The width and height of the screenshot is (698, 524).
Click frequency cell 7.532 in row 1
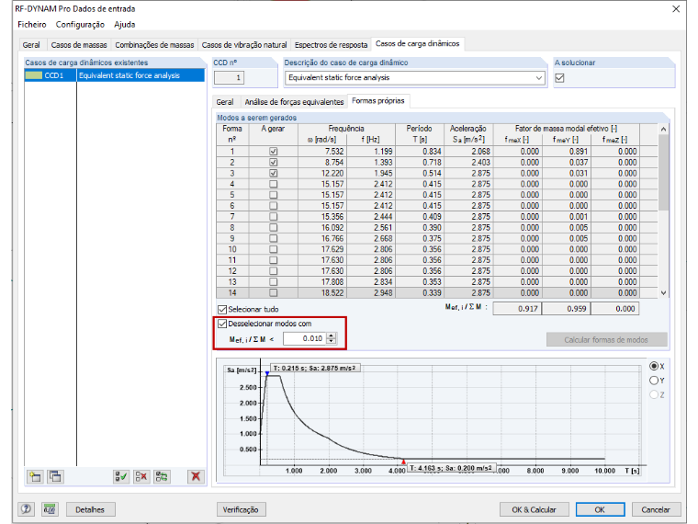click(x=322, y=152)
